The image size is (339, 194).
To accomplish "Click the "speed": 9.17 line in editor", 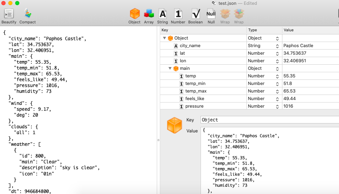I will click(x=32, y=109).
